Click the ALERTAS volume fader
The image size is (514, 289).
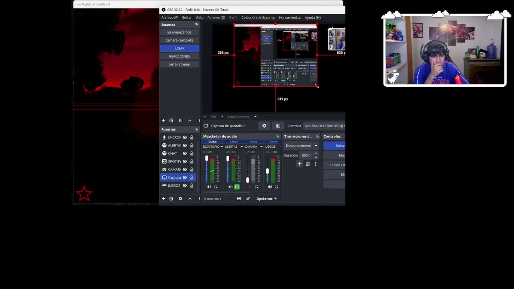coord(228,159)
